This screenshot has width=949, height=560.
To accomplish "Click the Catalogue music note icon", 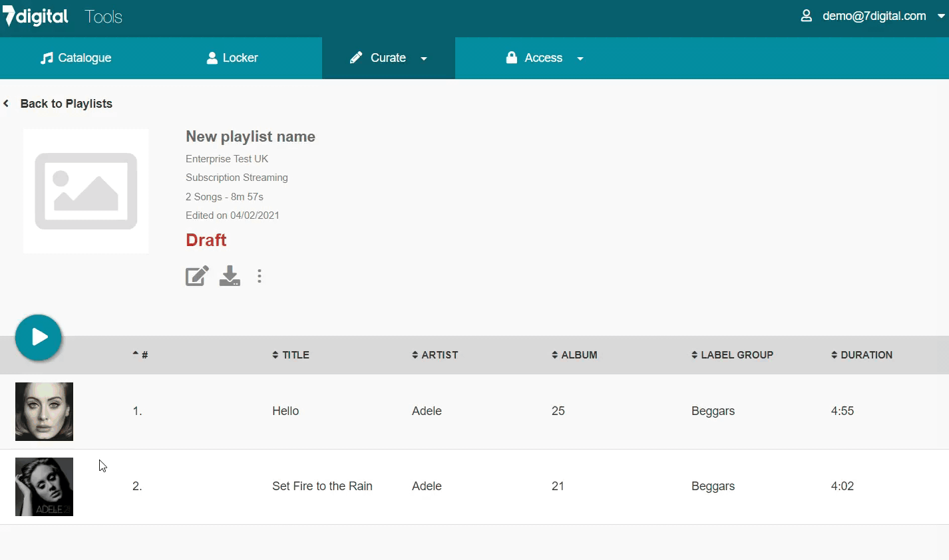I will click(x=47, y=58).
